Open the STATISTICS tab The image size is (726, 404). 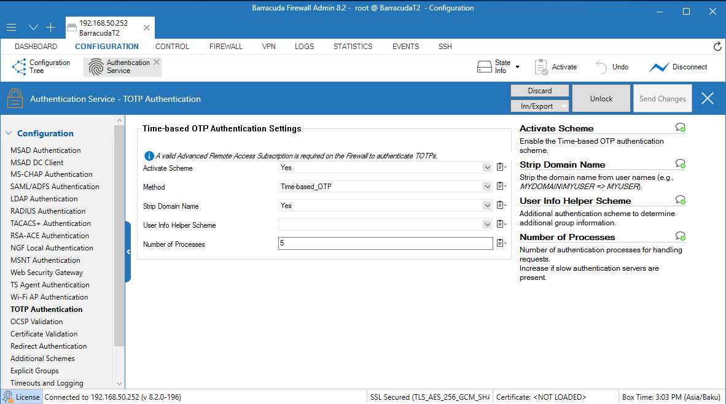coord(353,46)
